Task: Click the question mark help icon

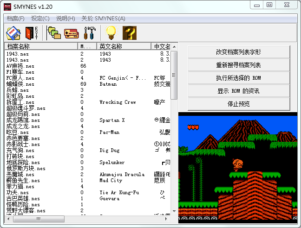Action: tap(129, 33)
